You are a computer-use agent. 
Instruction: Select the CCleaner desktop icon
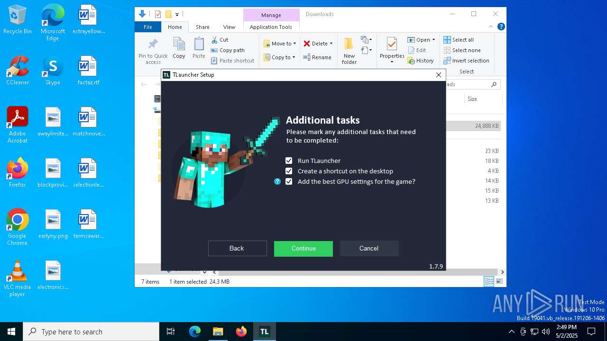[18, 71]
